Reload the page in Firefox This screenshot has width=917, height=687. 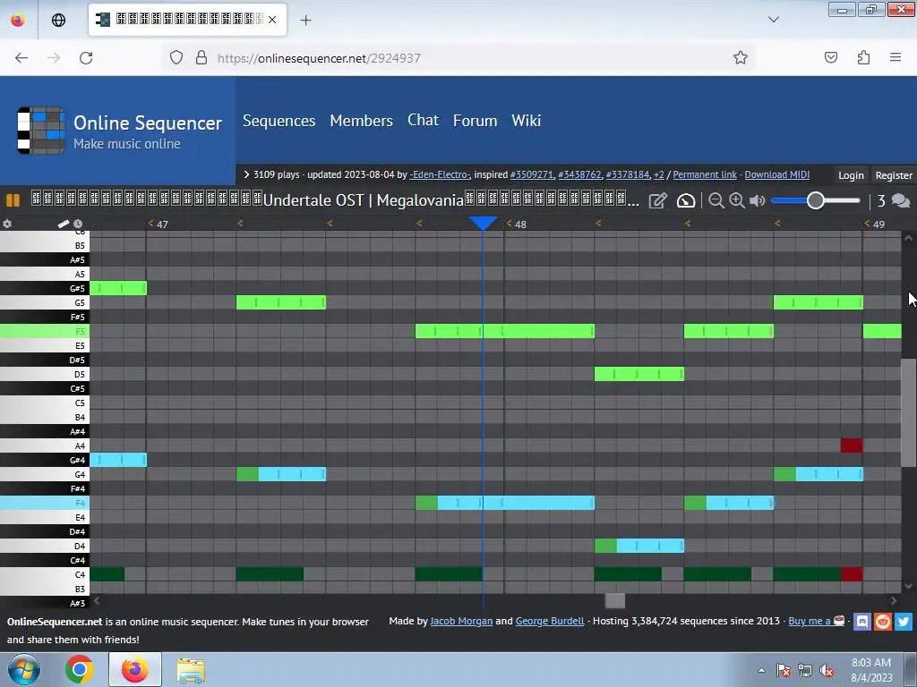coord(86,58)
